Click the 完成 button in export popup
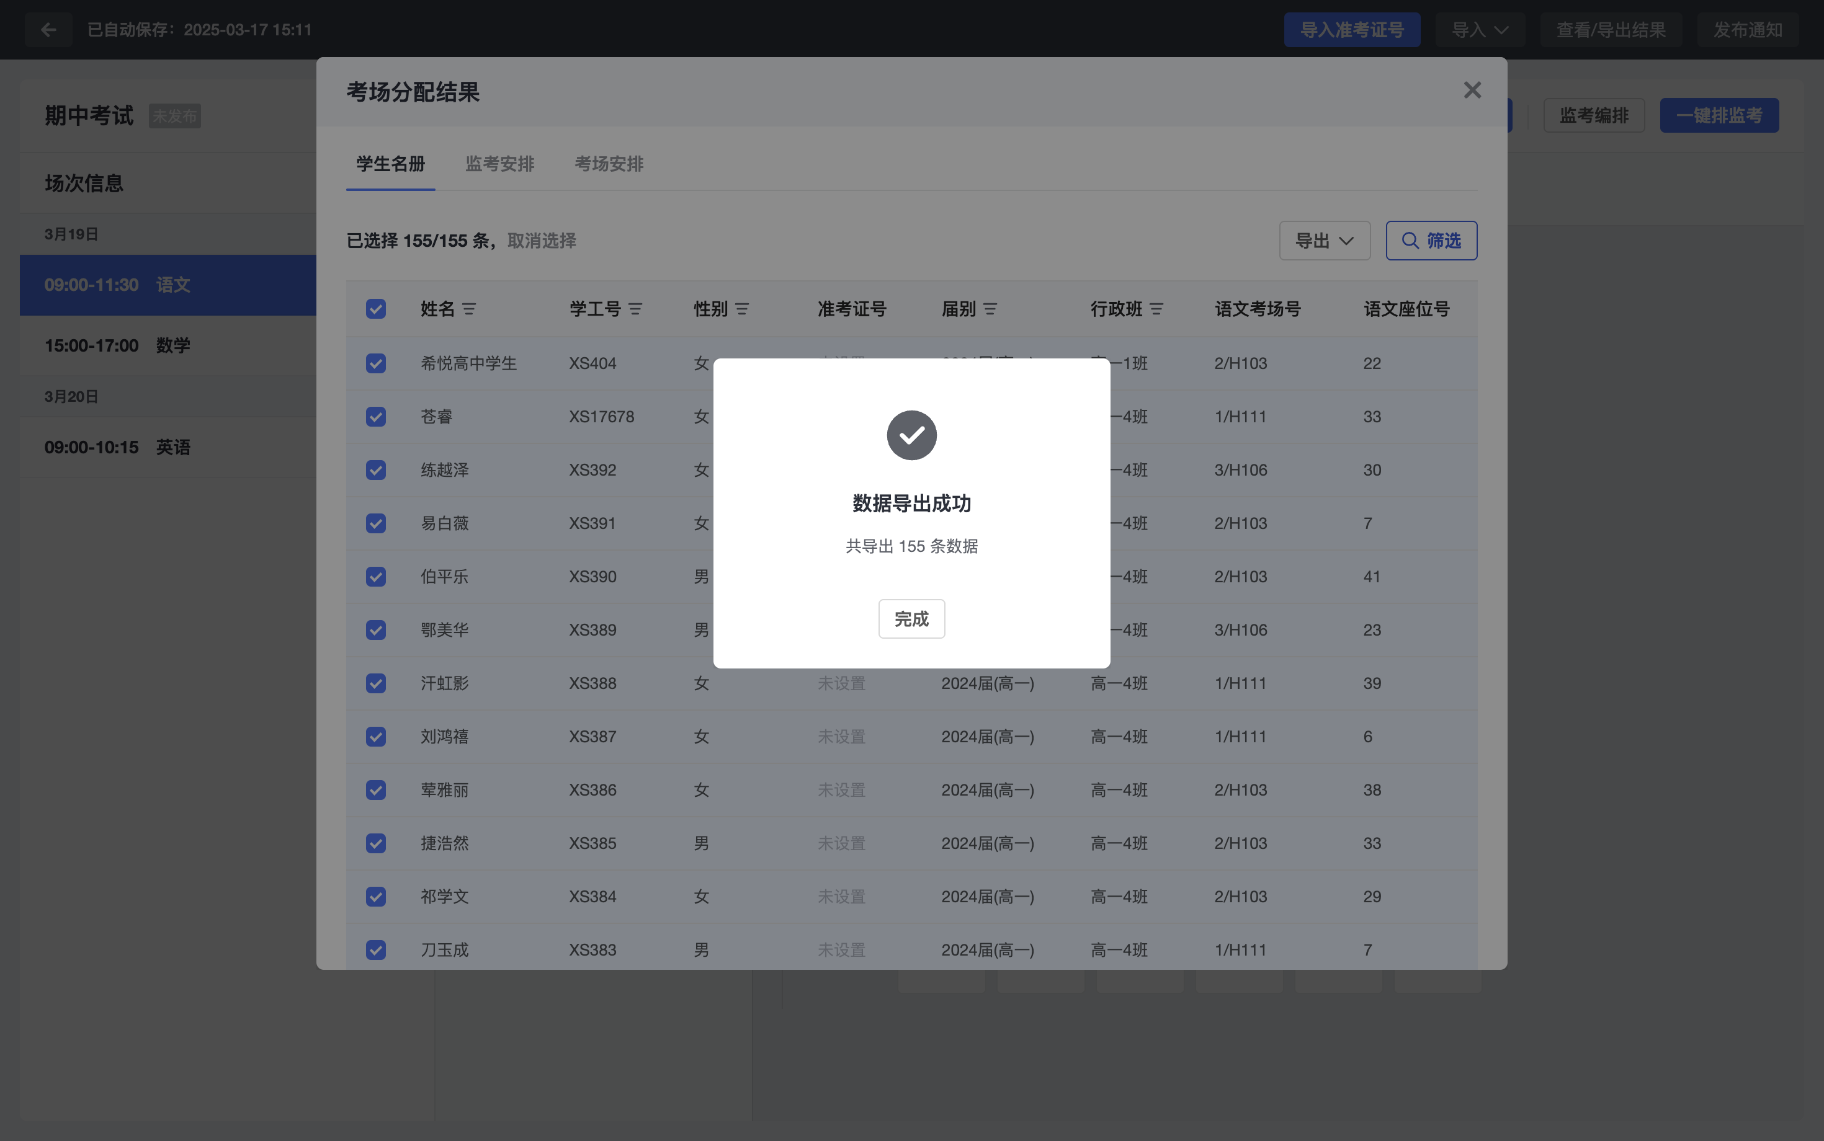This screenshot has height=1141, width=1824. click(911, 619)
